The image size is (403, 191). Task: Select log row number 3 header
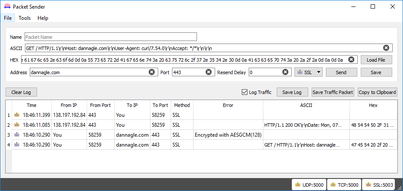pos(9,135)
